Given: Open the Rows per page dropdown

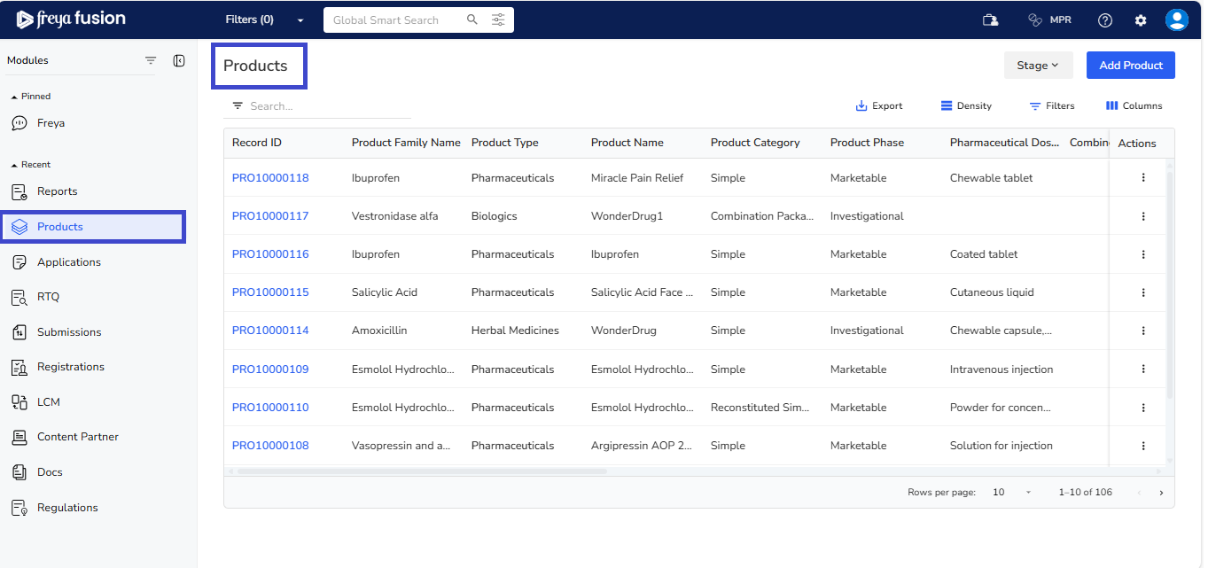Looking at the screenshot, I should point(1012,493).
